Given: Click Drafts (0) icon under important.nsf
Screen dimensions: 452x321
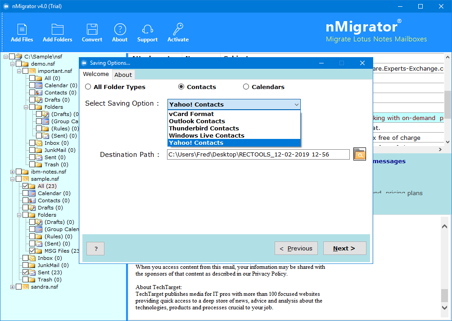Looking at the screenshot, I should click(39, 100).
